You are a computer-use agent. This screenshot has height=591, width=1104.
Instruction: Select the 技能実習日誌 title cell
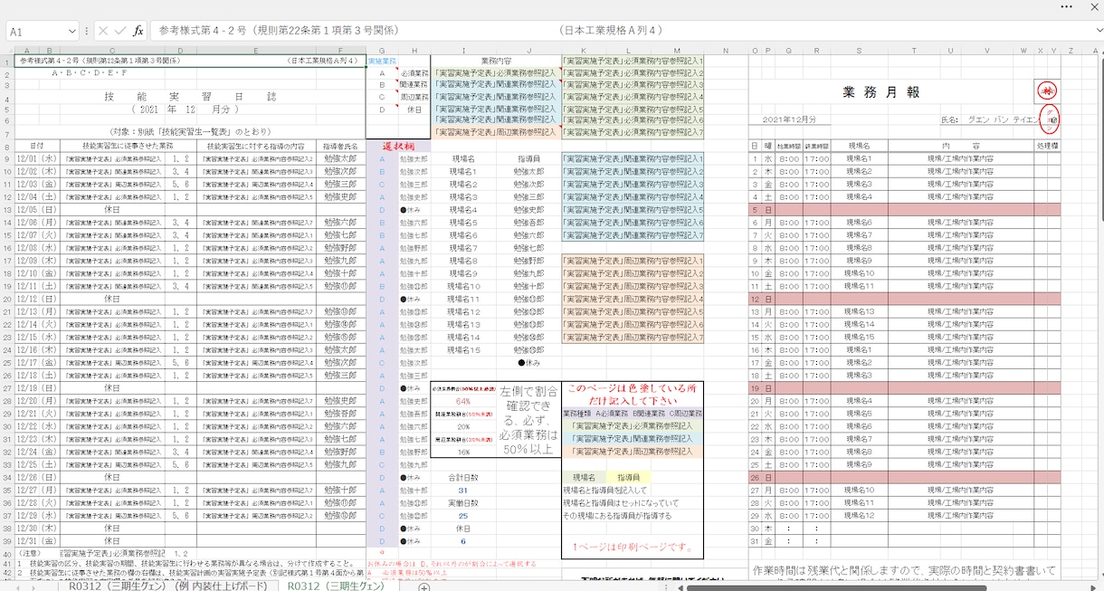(x=190, y=96)
